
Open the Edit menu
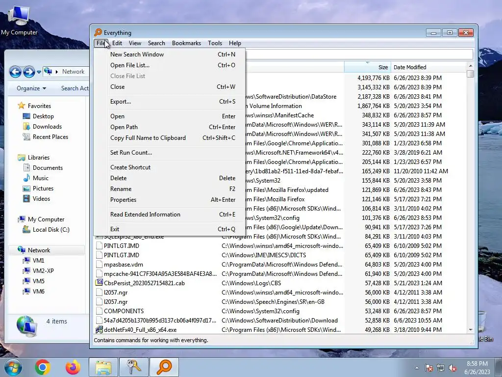click(117, 43)
